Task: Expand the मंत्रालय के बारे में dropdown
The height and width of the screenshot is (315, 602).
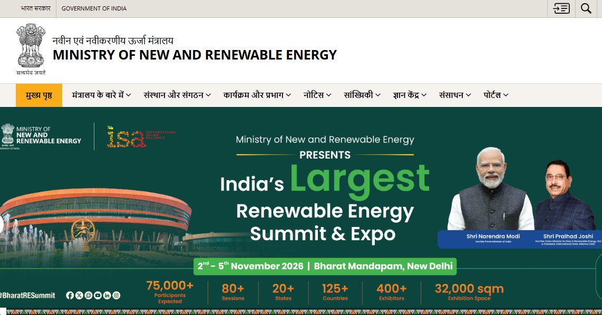Action: 101,95
